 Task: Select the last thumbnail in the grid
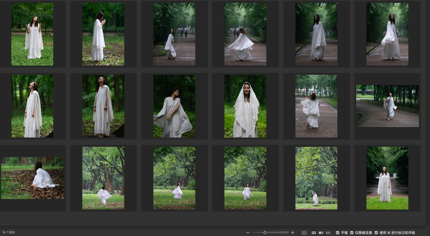click(387, 178)
